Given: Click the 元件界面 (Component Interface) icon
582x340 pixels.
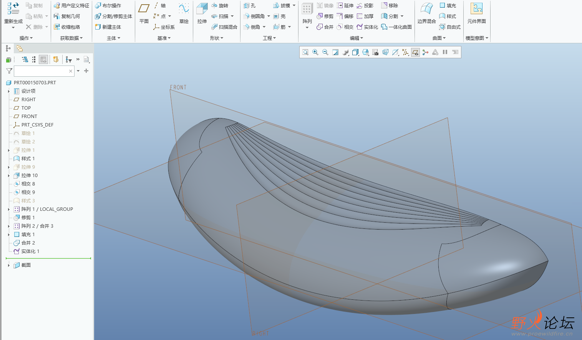Looking at the screenshot, I should pyautogui.click(x=476, y=8).
